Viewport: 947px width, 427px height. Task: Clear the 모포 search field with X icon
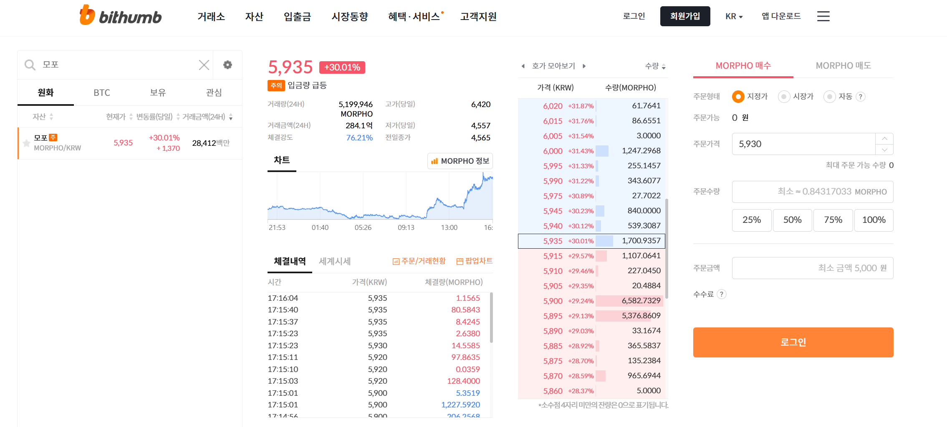204,65
